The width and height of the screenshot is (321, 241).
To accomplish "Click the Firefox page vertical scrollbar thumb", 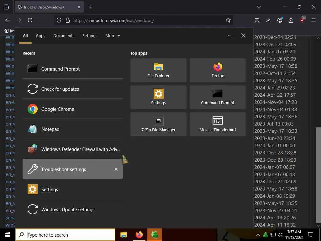I will tap(318, 174).
